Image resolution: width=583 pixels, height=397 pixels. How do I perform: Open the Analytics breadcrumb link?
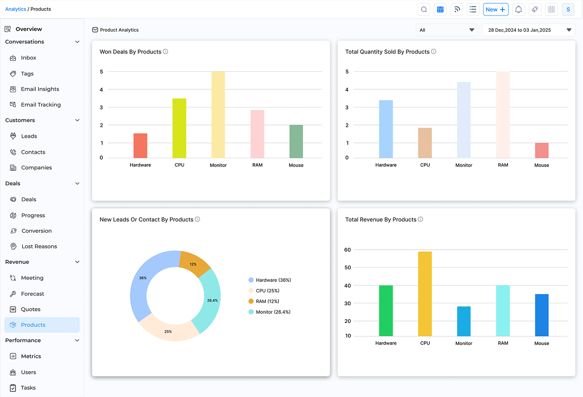16,9
